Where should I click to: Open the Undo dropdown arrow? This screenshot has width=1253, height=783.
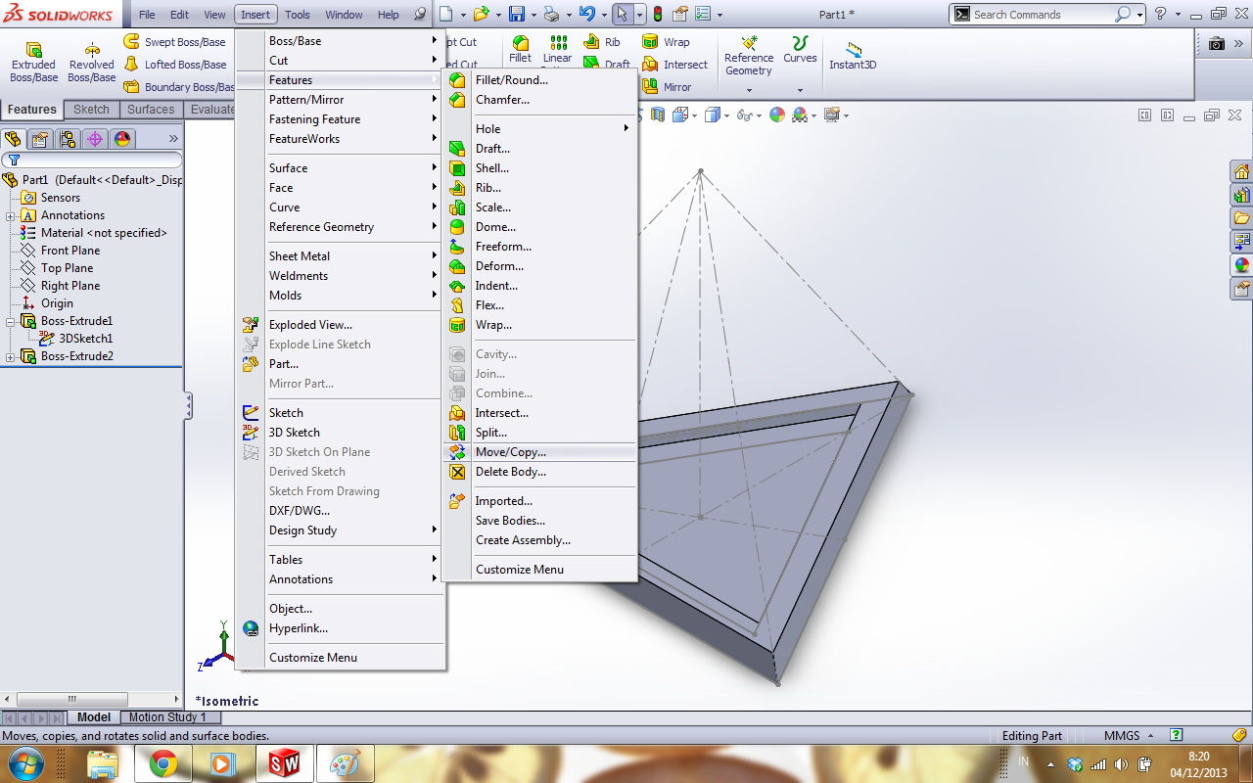pos(603,15)
